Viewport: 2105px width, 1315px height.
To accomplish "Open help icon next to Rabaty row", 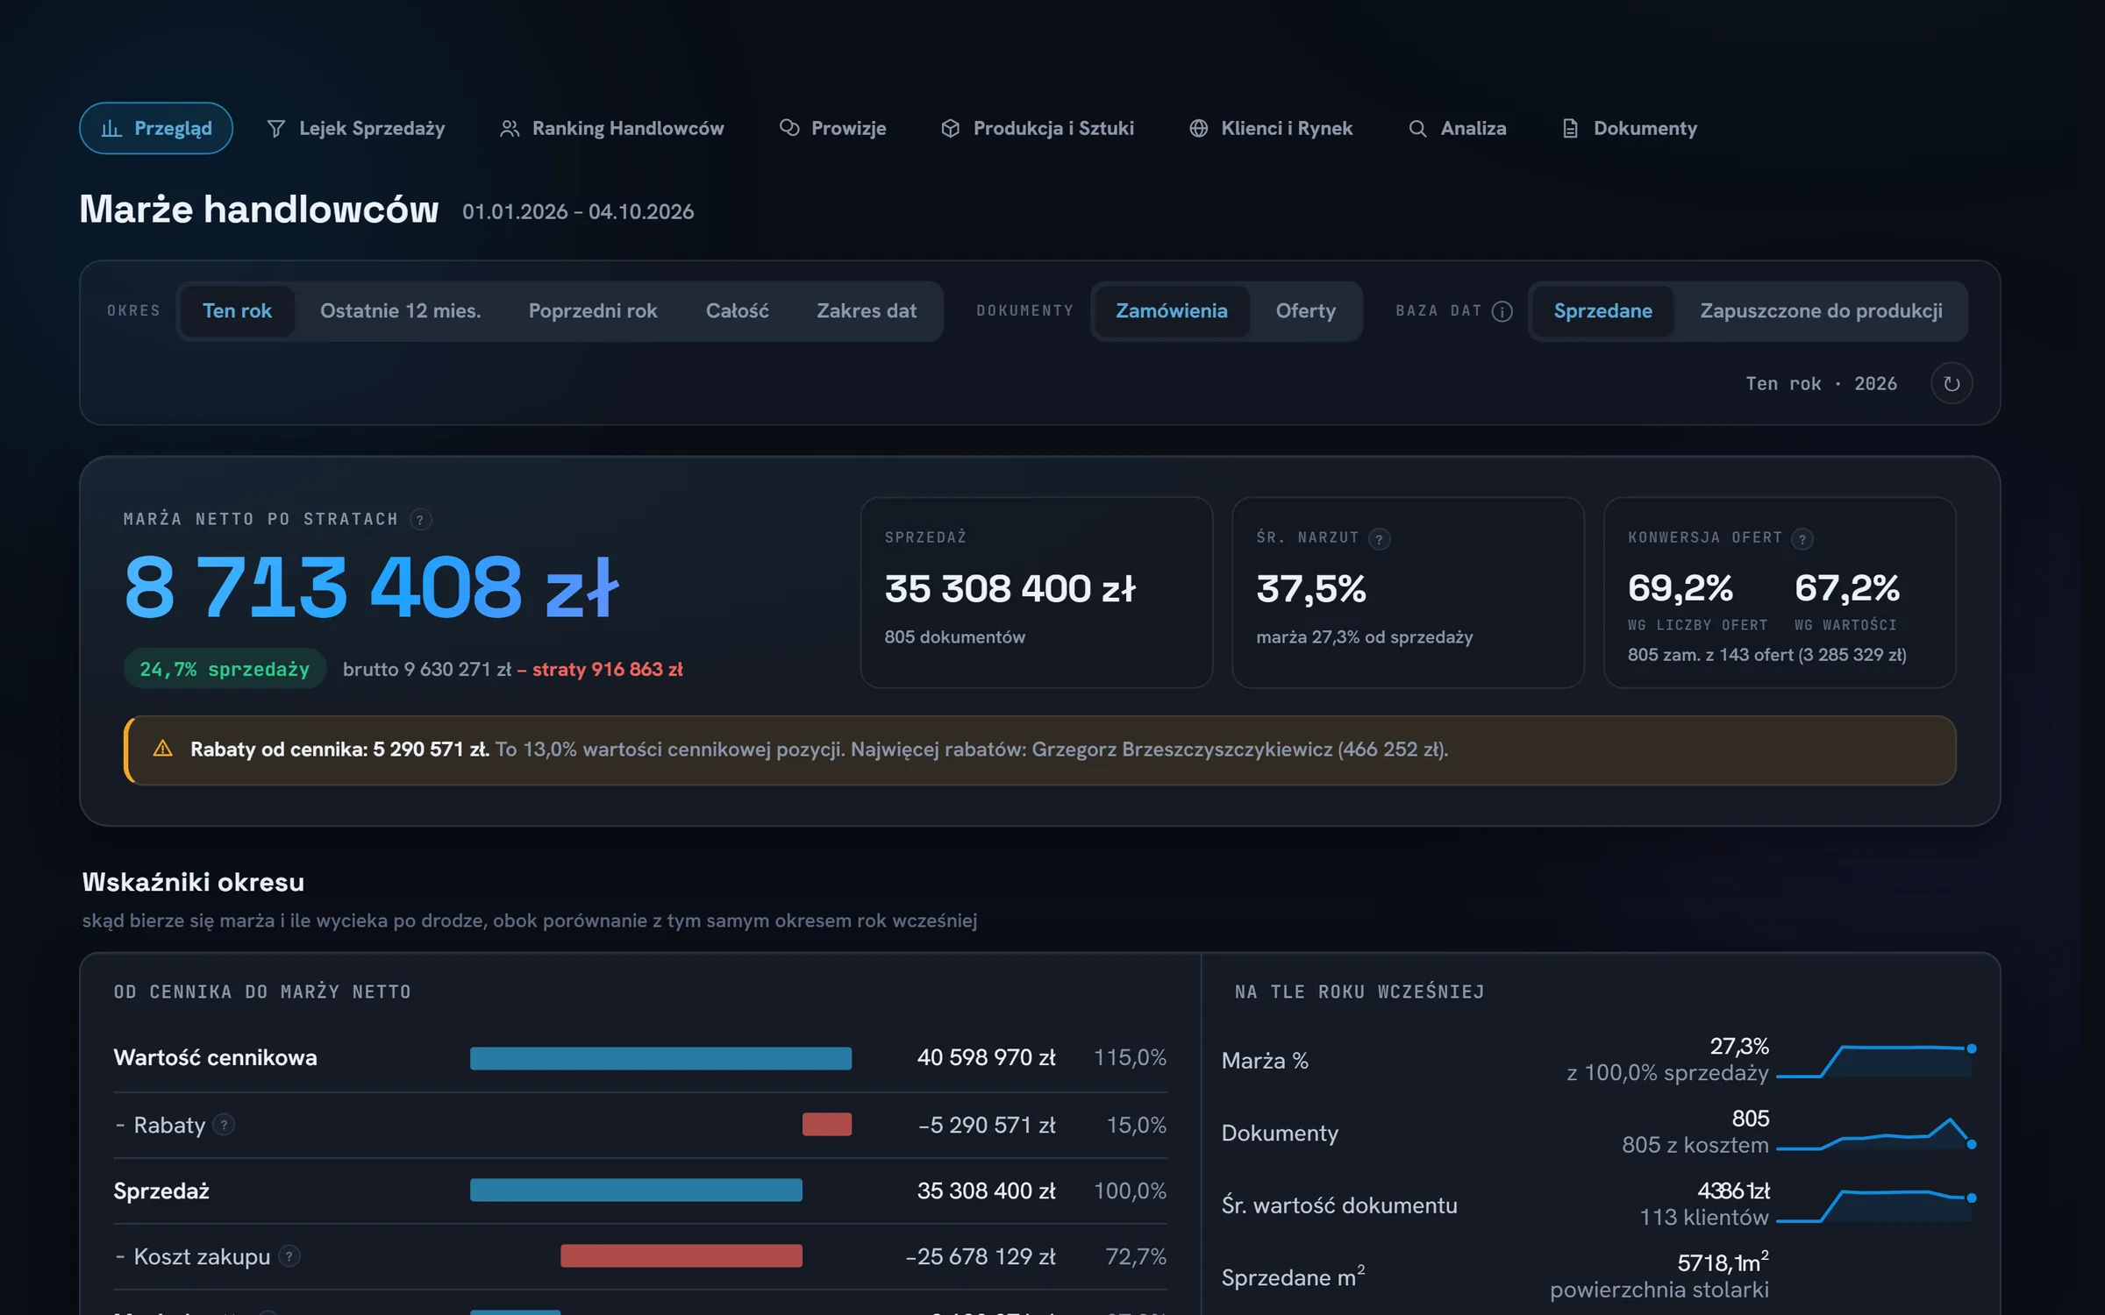I will [x=224, y=1125].
